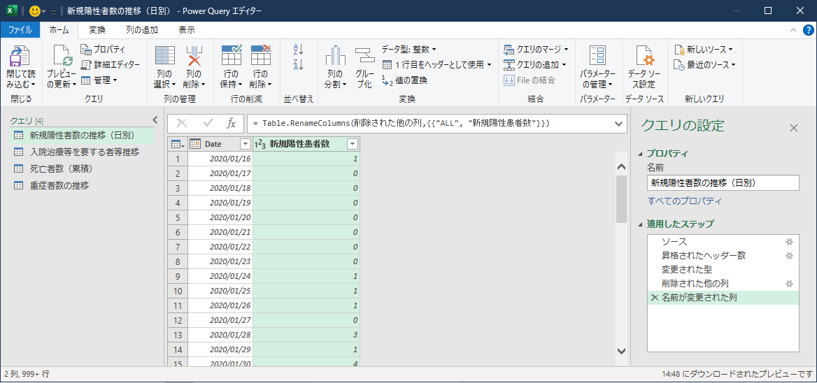
Task: Collapse the ribbon with the chevron
Action: [x=793, y=30]
